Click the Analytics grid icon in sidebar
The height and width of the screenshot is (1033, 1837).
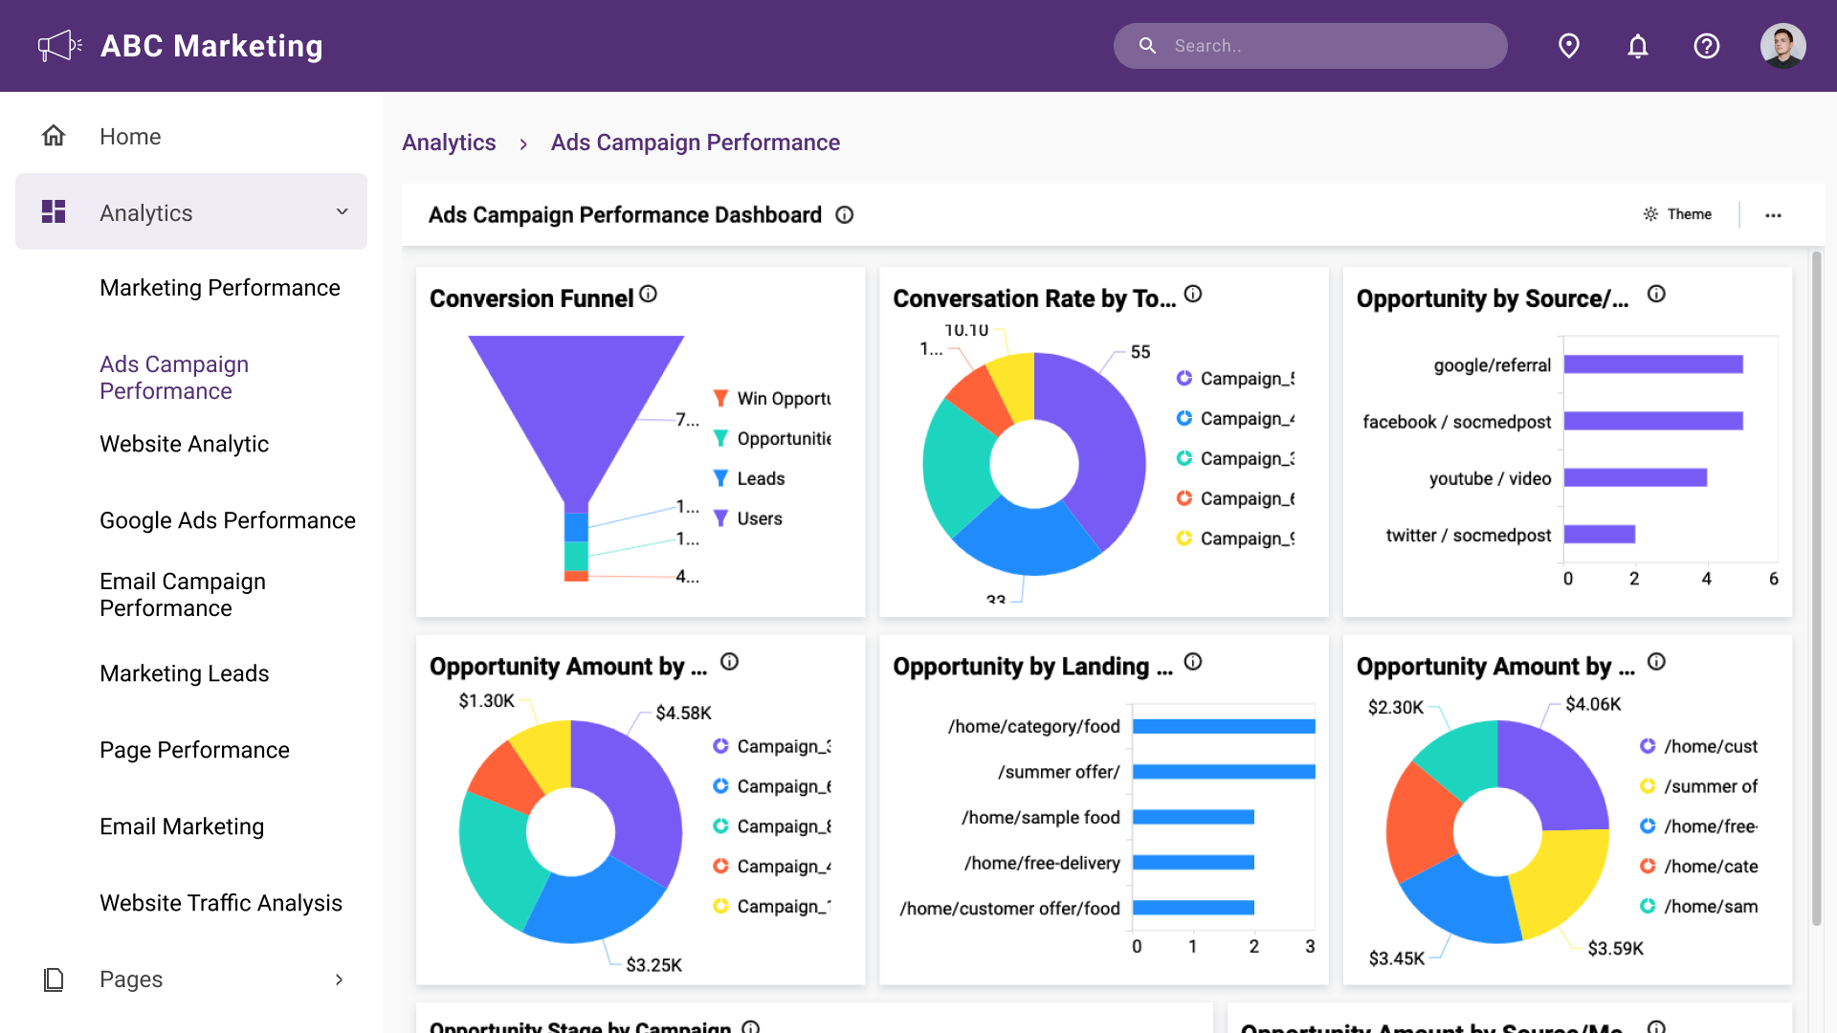coord(54,211)
